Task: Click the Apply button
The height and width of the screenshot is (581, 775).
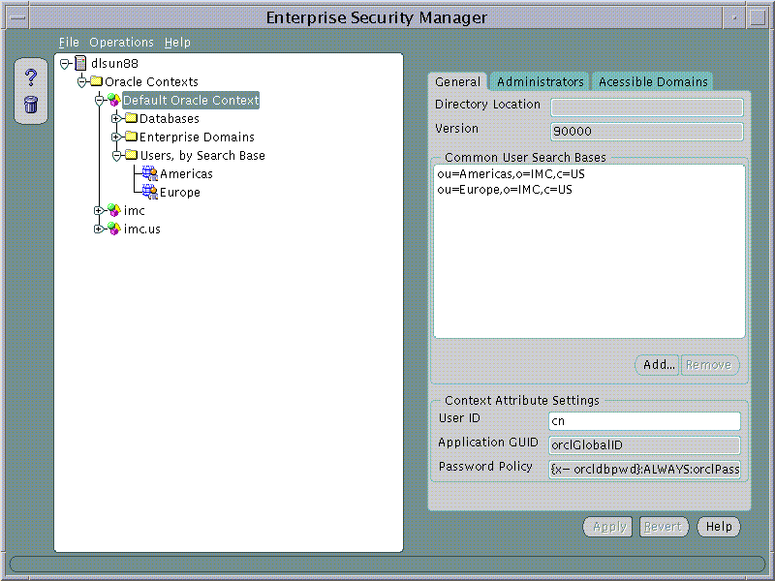Action: pyautogui.click(x=609, y=527)
